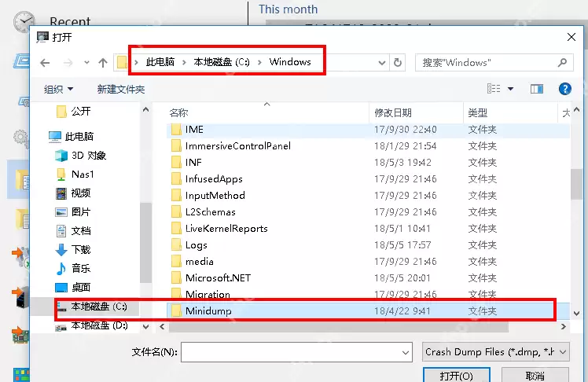Click the 取消 cancel button
Screen dimensions: 588x382
[x=535, y=375]
